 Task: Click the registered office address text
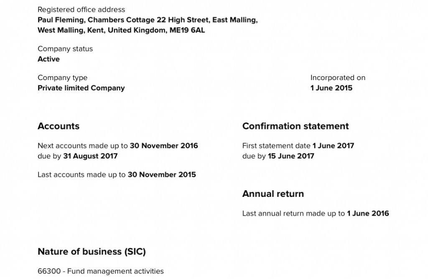coord(148,25)
